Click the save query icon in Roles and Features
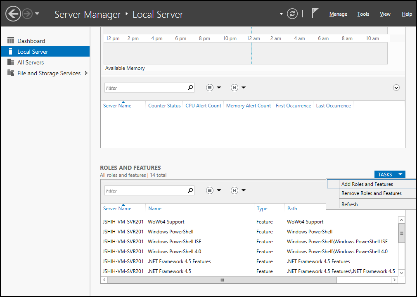Screen dimensions: 417x297 (234, 190)
